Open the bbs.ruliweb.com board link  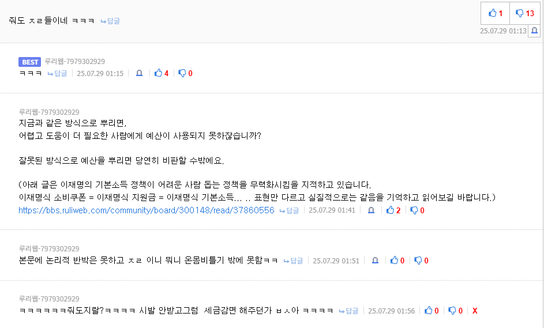147,210
